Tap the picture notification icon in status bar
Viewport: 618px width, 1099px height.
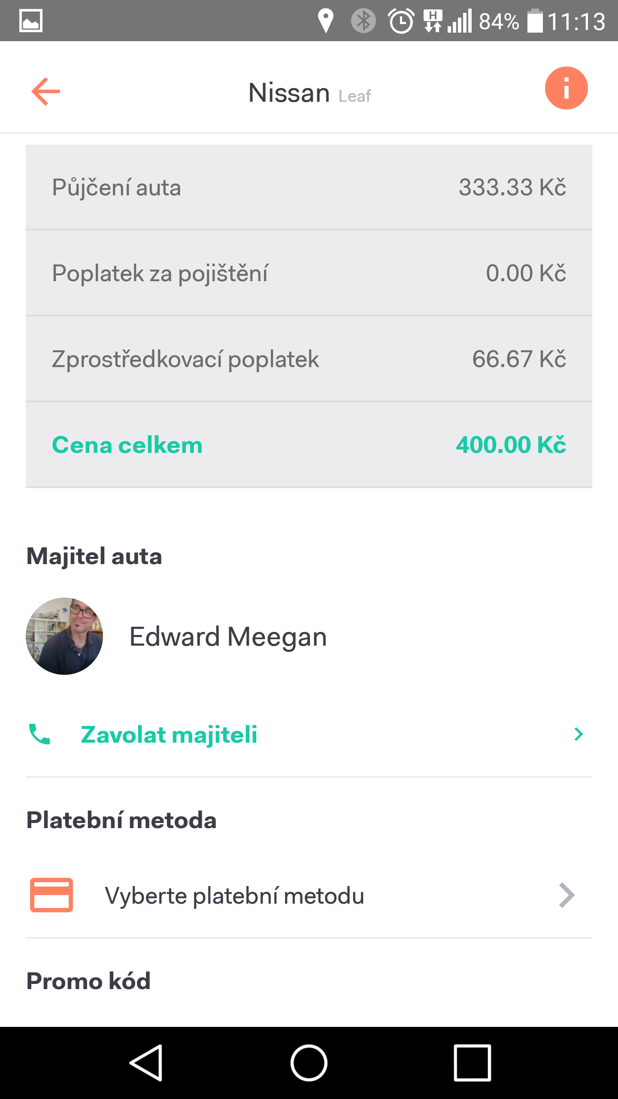click(x=31, y=21)
